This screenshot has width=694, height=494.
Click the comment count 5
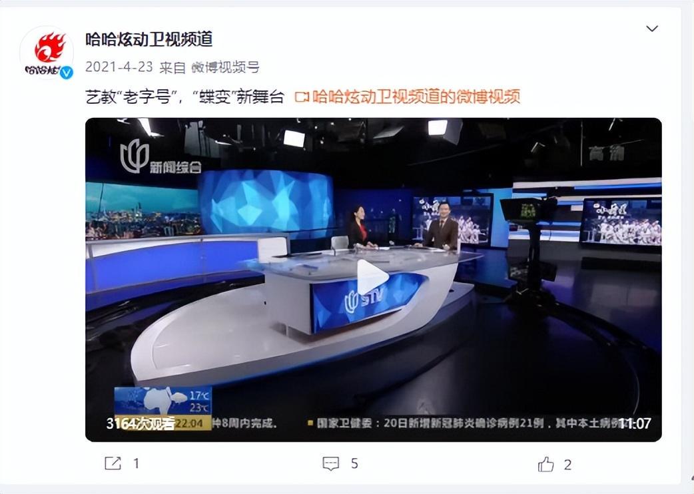[354, 463]
